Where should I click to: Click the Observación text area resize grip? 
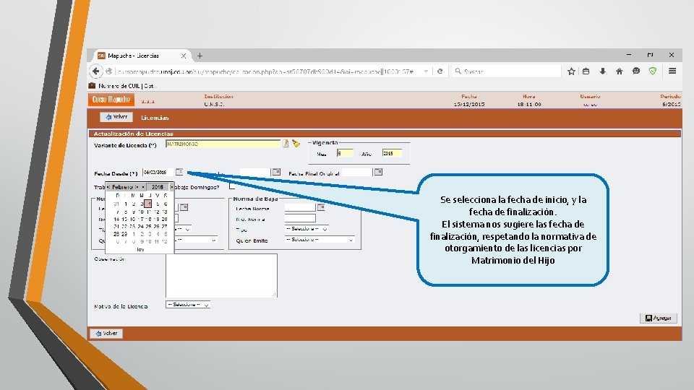(x=274, y=294)
